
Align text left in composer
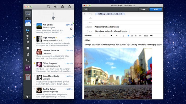(x=128, y=36)
